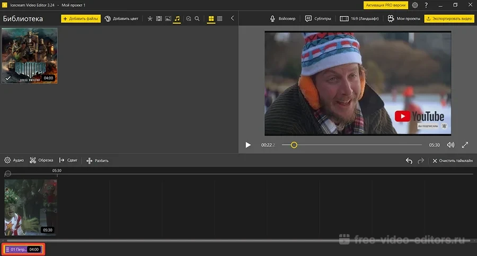Click the timeline start playhead marker
Viewport: 477px width, 256px height.
tap(8, 173)
